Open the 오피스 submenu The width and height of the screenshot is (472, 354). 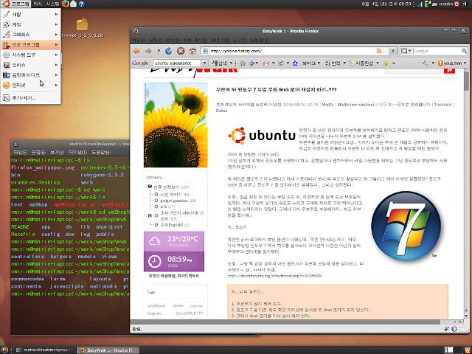coord(30,65)
